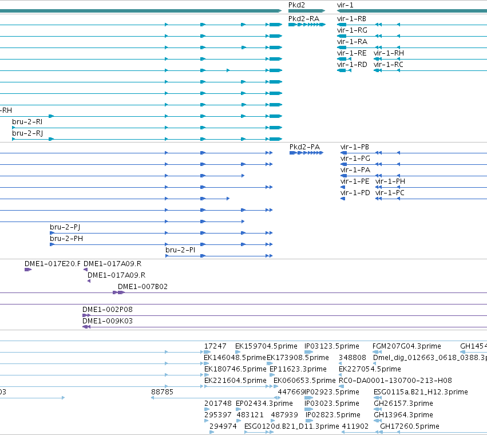Select the EST label 483121

pyautogui.click(x=250, y=416)
